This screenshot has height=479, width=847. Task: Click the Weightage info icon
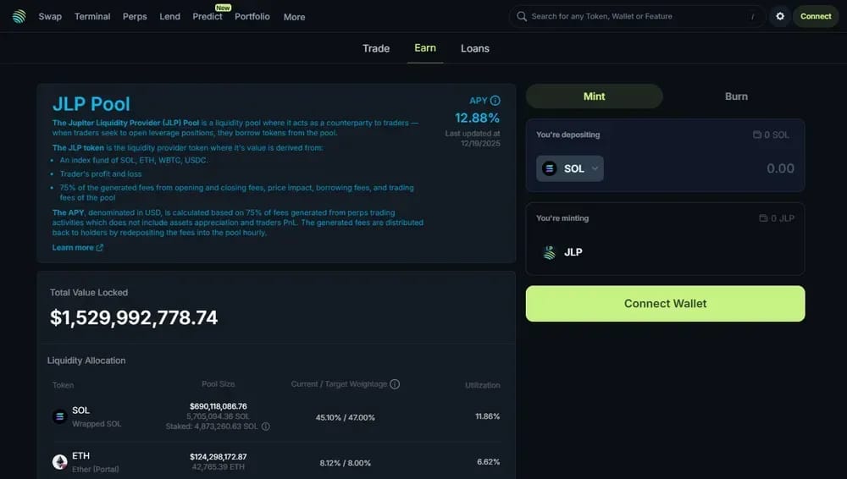point(395,384)
